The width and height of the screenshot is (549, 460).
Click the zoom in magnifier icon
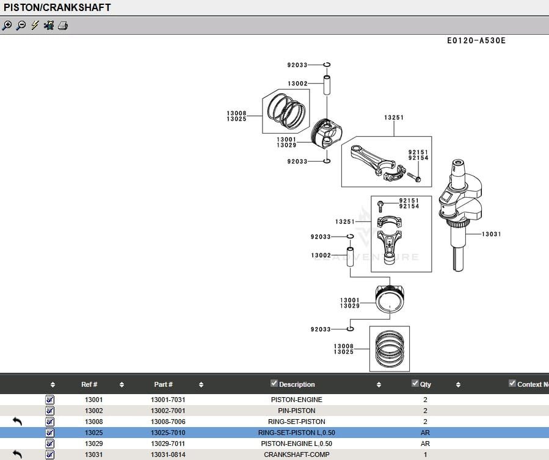[7, 26]
